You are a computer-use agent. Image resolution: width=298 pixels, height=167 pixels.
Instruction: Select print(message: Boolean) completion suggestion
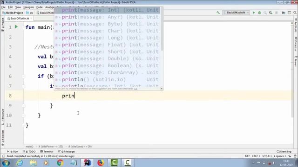click(x=108, y=65)
